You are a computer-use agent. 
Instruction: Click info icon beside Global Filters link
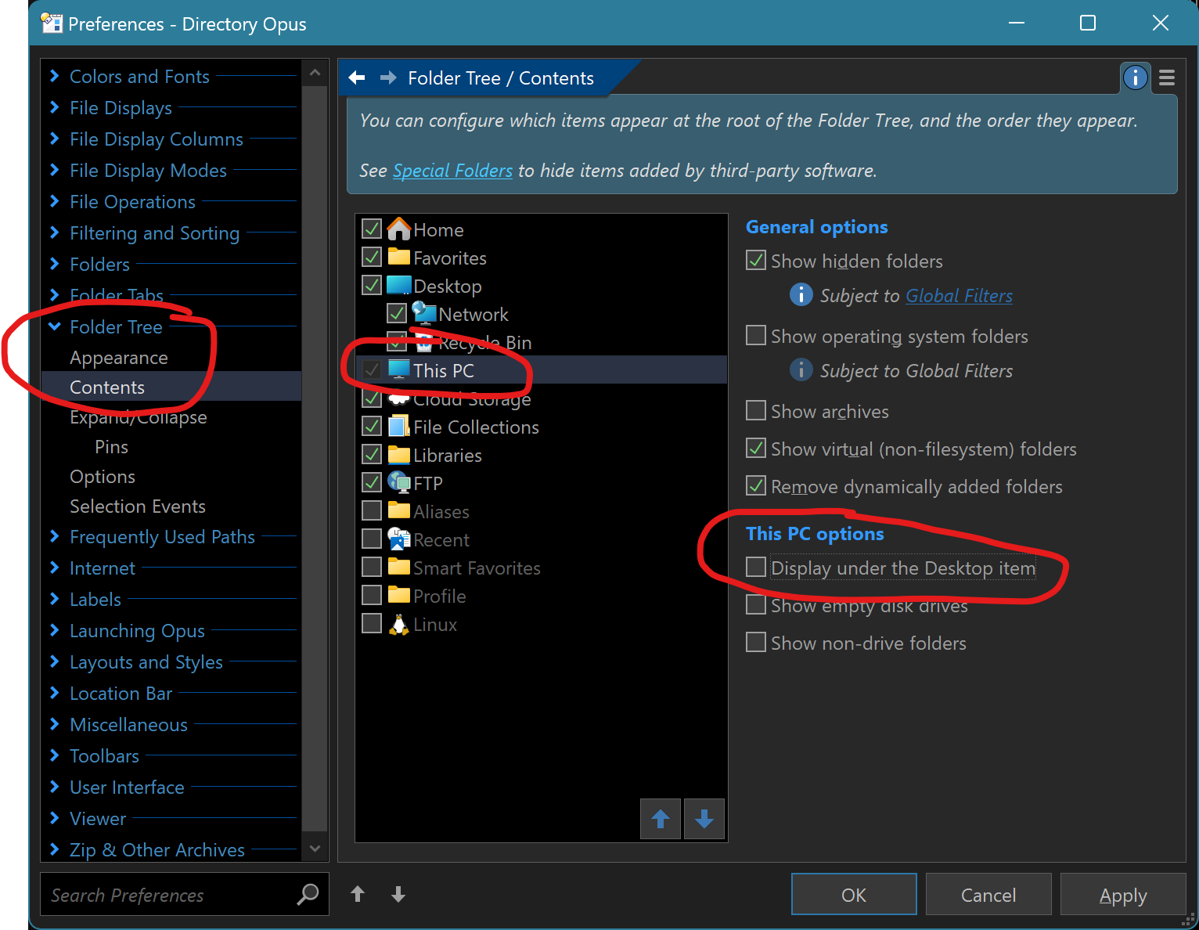tap(801, 294)
